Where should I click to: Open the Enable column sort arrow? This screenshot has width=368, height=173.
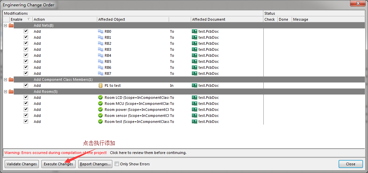[x=29, y=19]
